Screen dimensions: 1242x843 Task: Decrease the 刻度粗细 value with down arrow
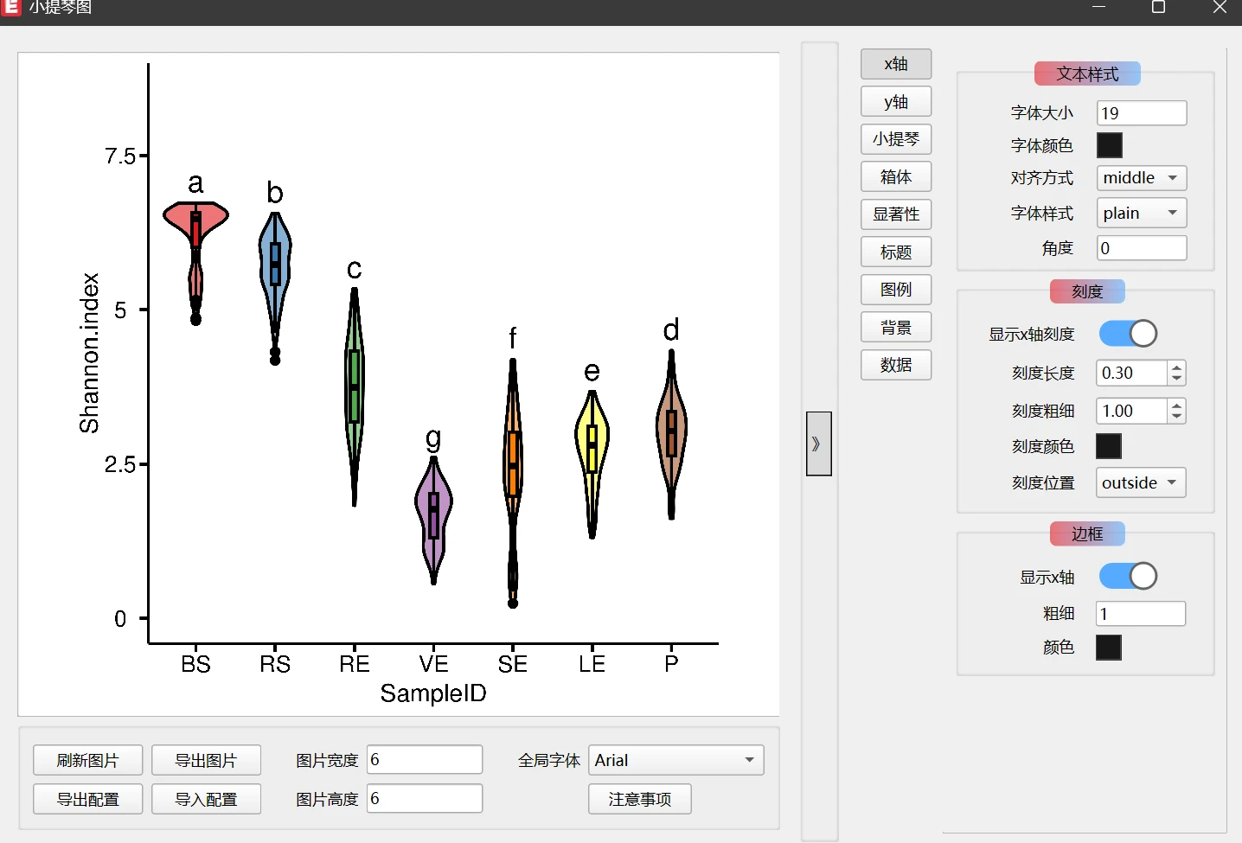click(x=1176, y=417)
